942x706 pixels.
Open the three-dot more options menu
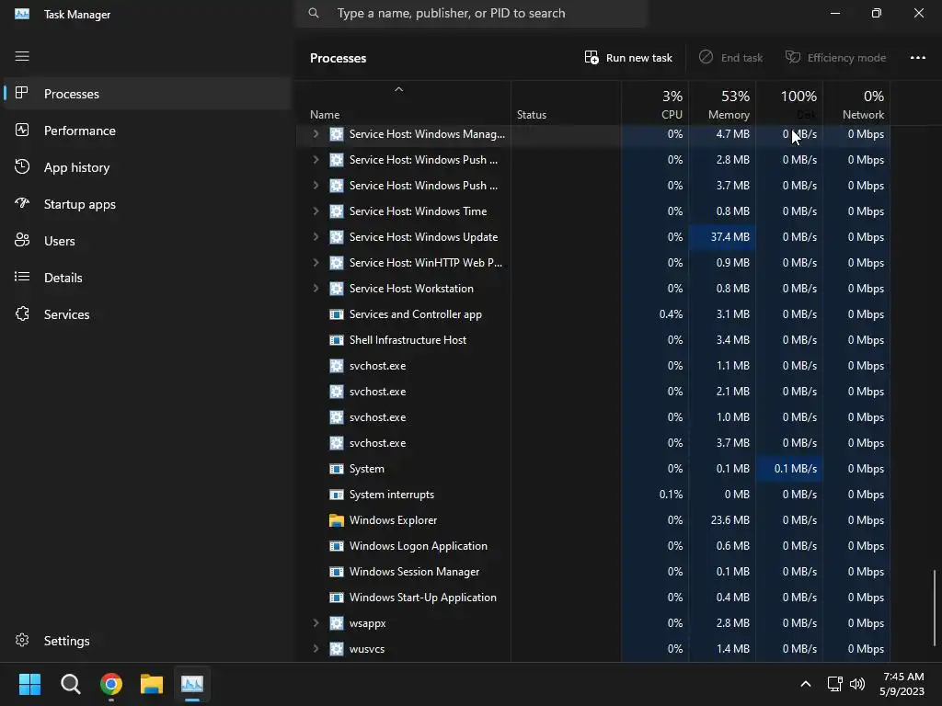tap(917, 58)
